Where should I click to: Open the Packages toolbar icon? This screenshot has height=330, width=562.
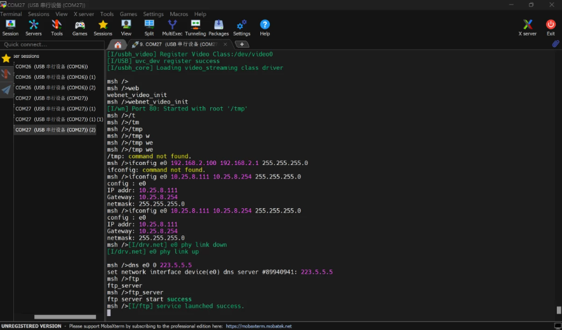pos(218,27)
